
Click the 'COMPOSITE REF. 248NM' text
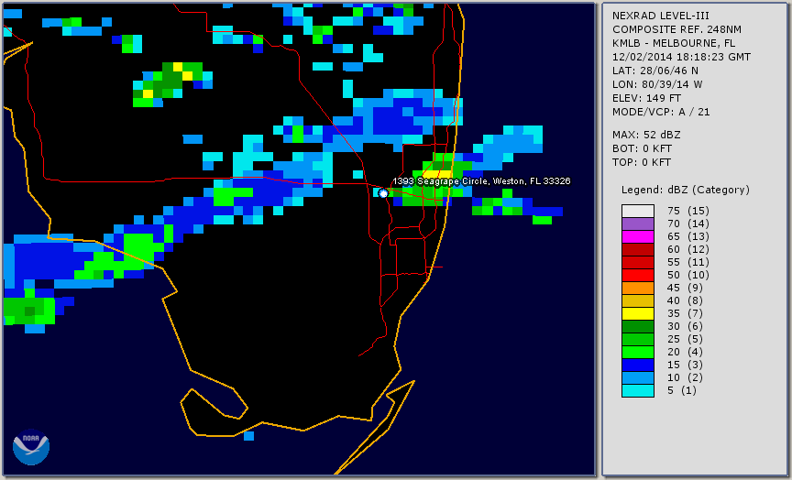tap(676, 29)
